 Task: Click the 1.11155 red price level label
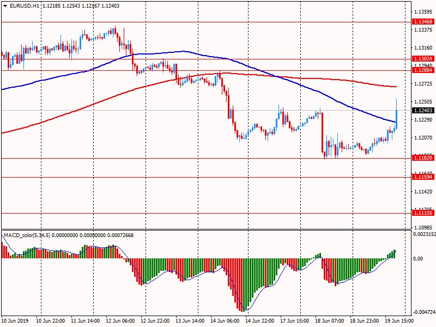click(x=423, y=213)
